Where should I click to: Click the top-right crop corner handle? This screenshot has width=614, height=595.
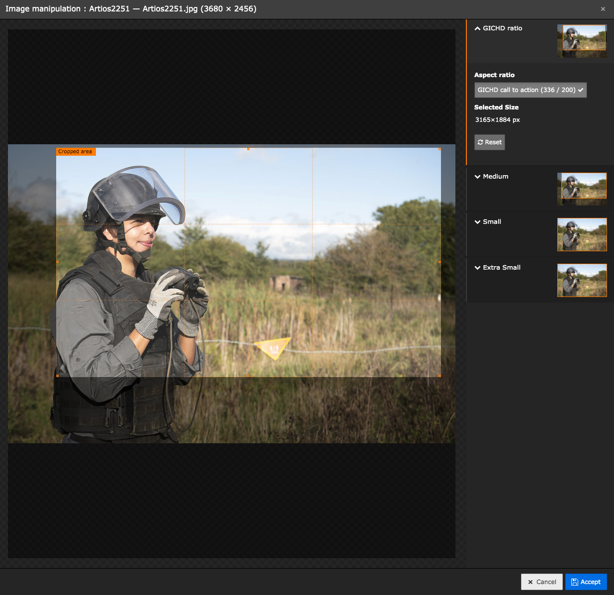point(439,149)
